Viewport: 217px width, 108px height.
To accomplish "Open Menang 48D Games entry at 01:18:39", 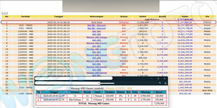I will [x=97, y=67].
